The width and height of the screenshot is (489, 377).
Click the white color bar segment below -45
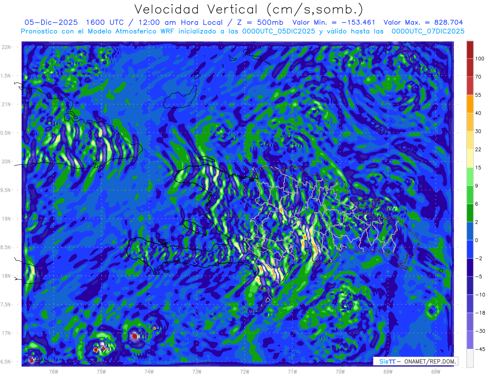(469, 358)
